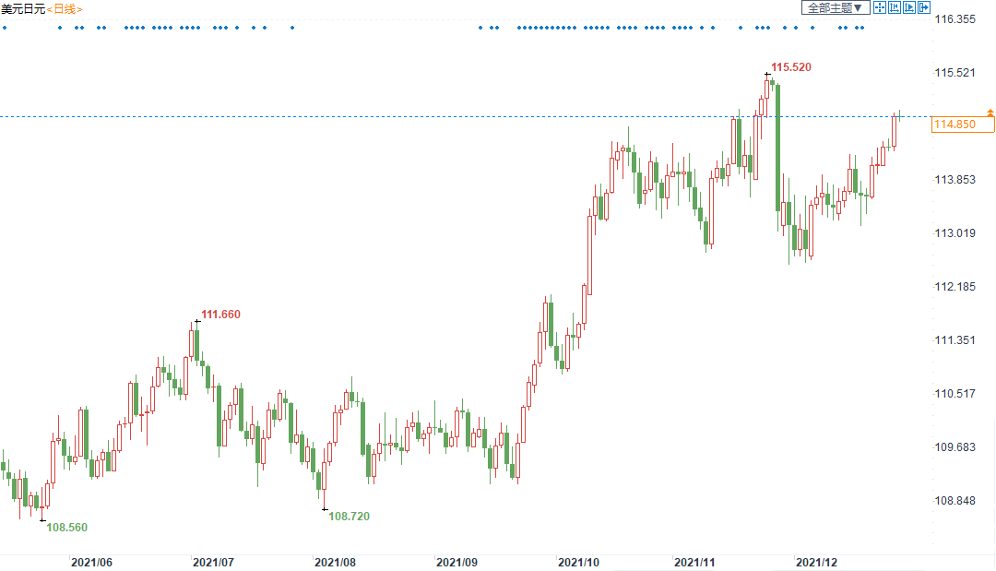Click the jump-to-start chart icon

click(894, 8)
